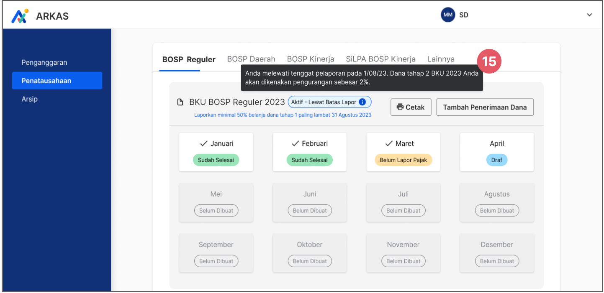Select the November month card
The width and height of the screenshot is (604, 293).
tap(404, 253)
